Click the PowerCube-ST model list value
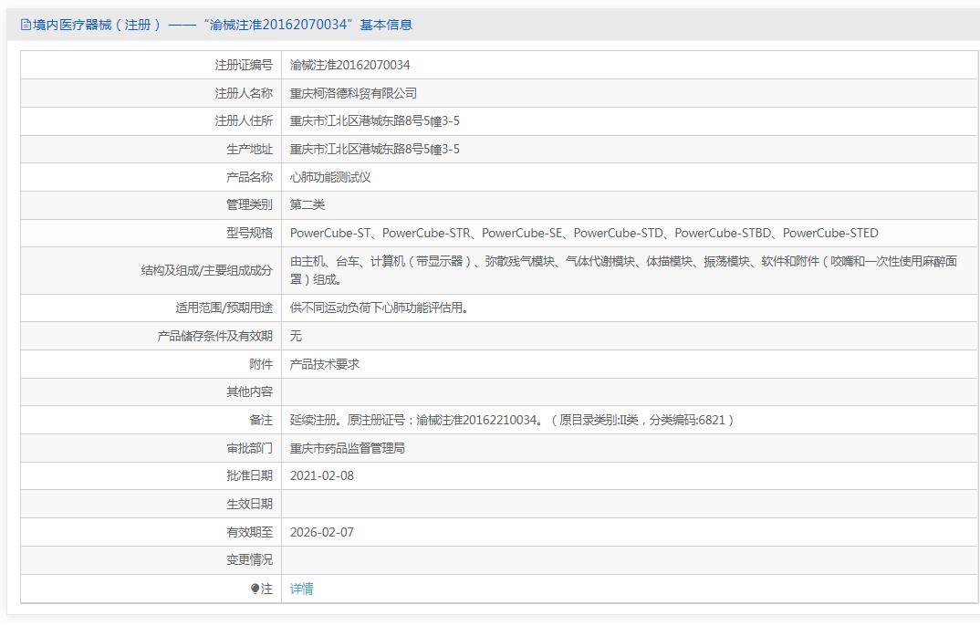The height and width of the screenshot is (626, 980). click(x=584, y=233)
